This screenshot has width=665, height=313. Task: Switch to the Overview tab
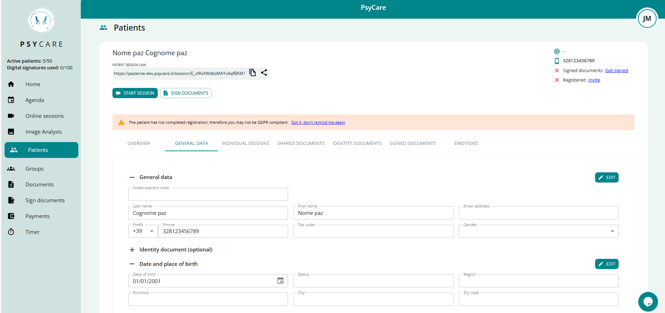(139, 143)
